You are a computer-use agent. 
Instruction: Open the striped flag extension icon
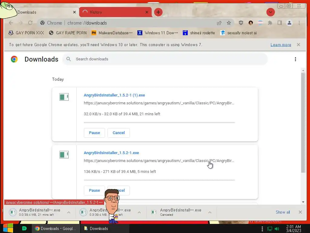pos(260,23)
